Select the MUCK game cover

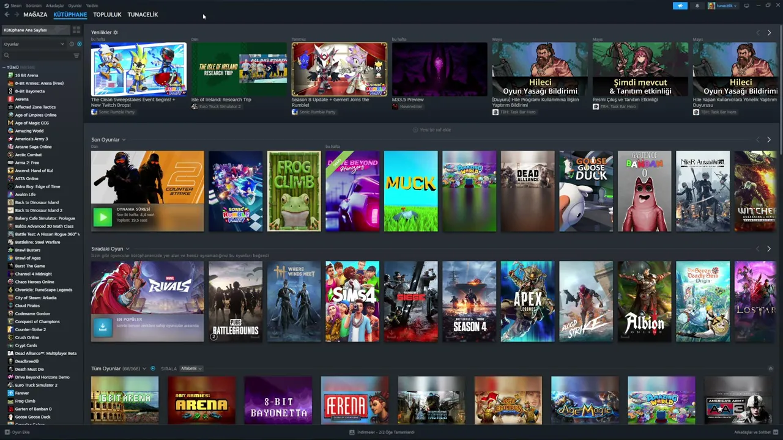pos(410,191)
